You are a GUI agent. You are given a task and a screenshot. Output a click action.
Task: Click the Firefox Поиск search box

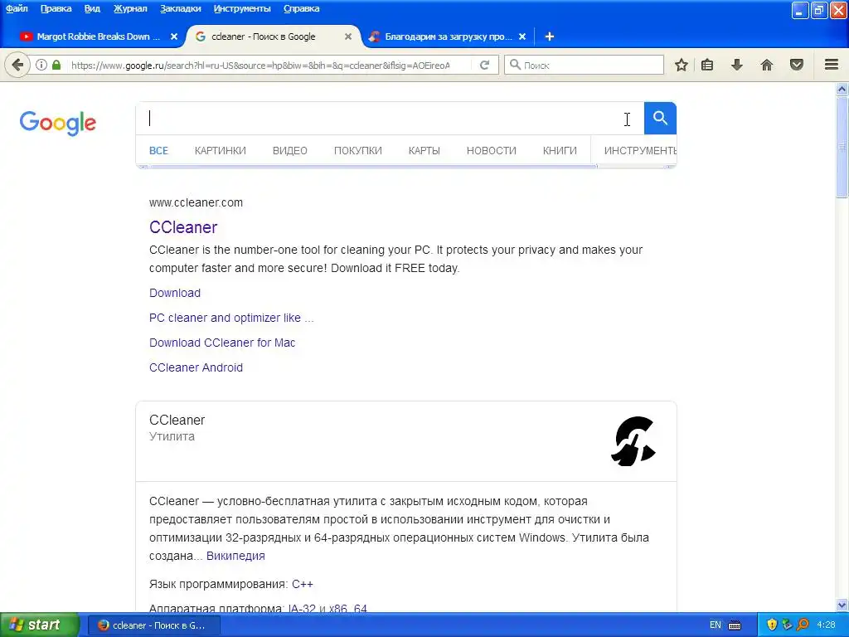click(584, 65)
